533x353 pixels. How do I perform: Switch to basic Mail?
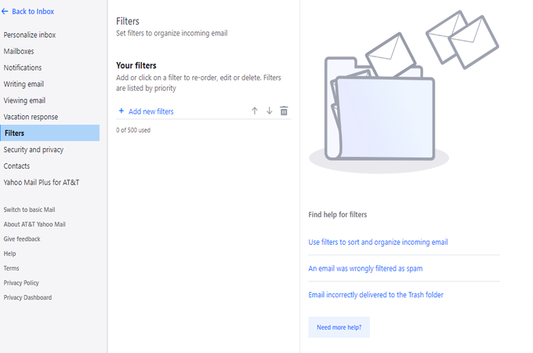(x=29, y=209)
